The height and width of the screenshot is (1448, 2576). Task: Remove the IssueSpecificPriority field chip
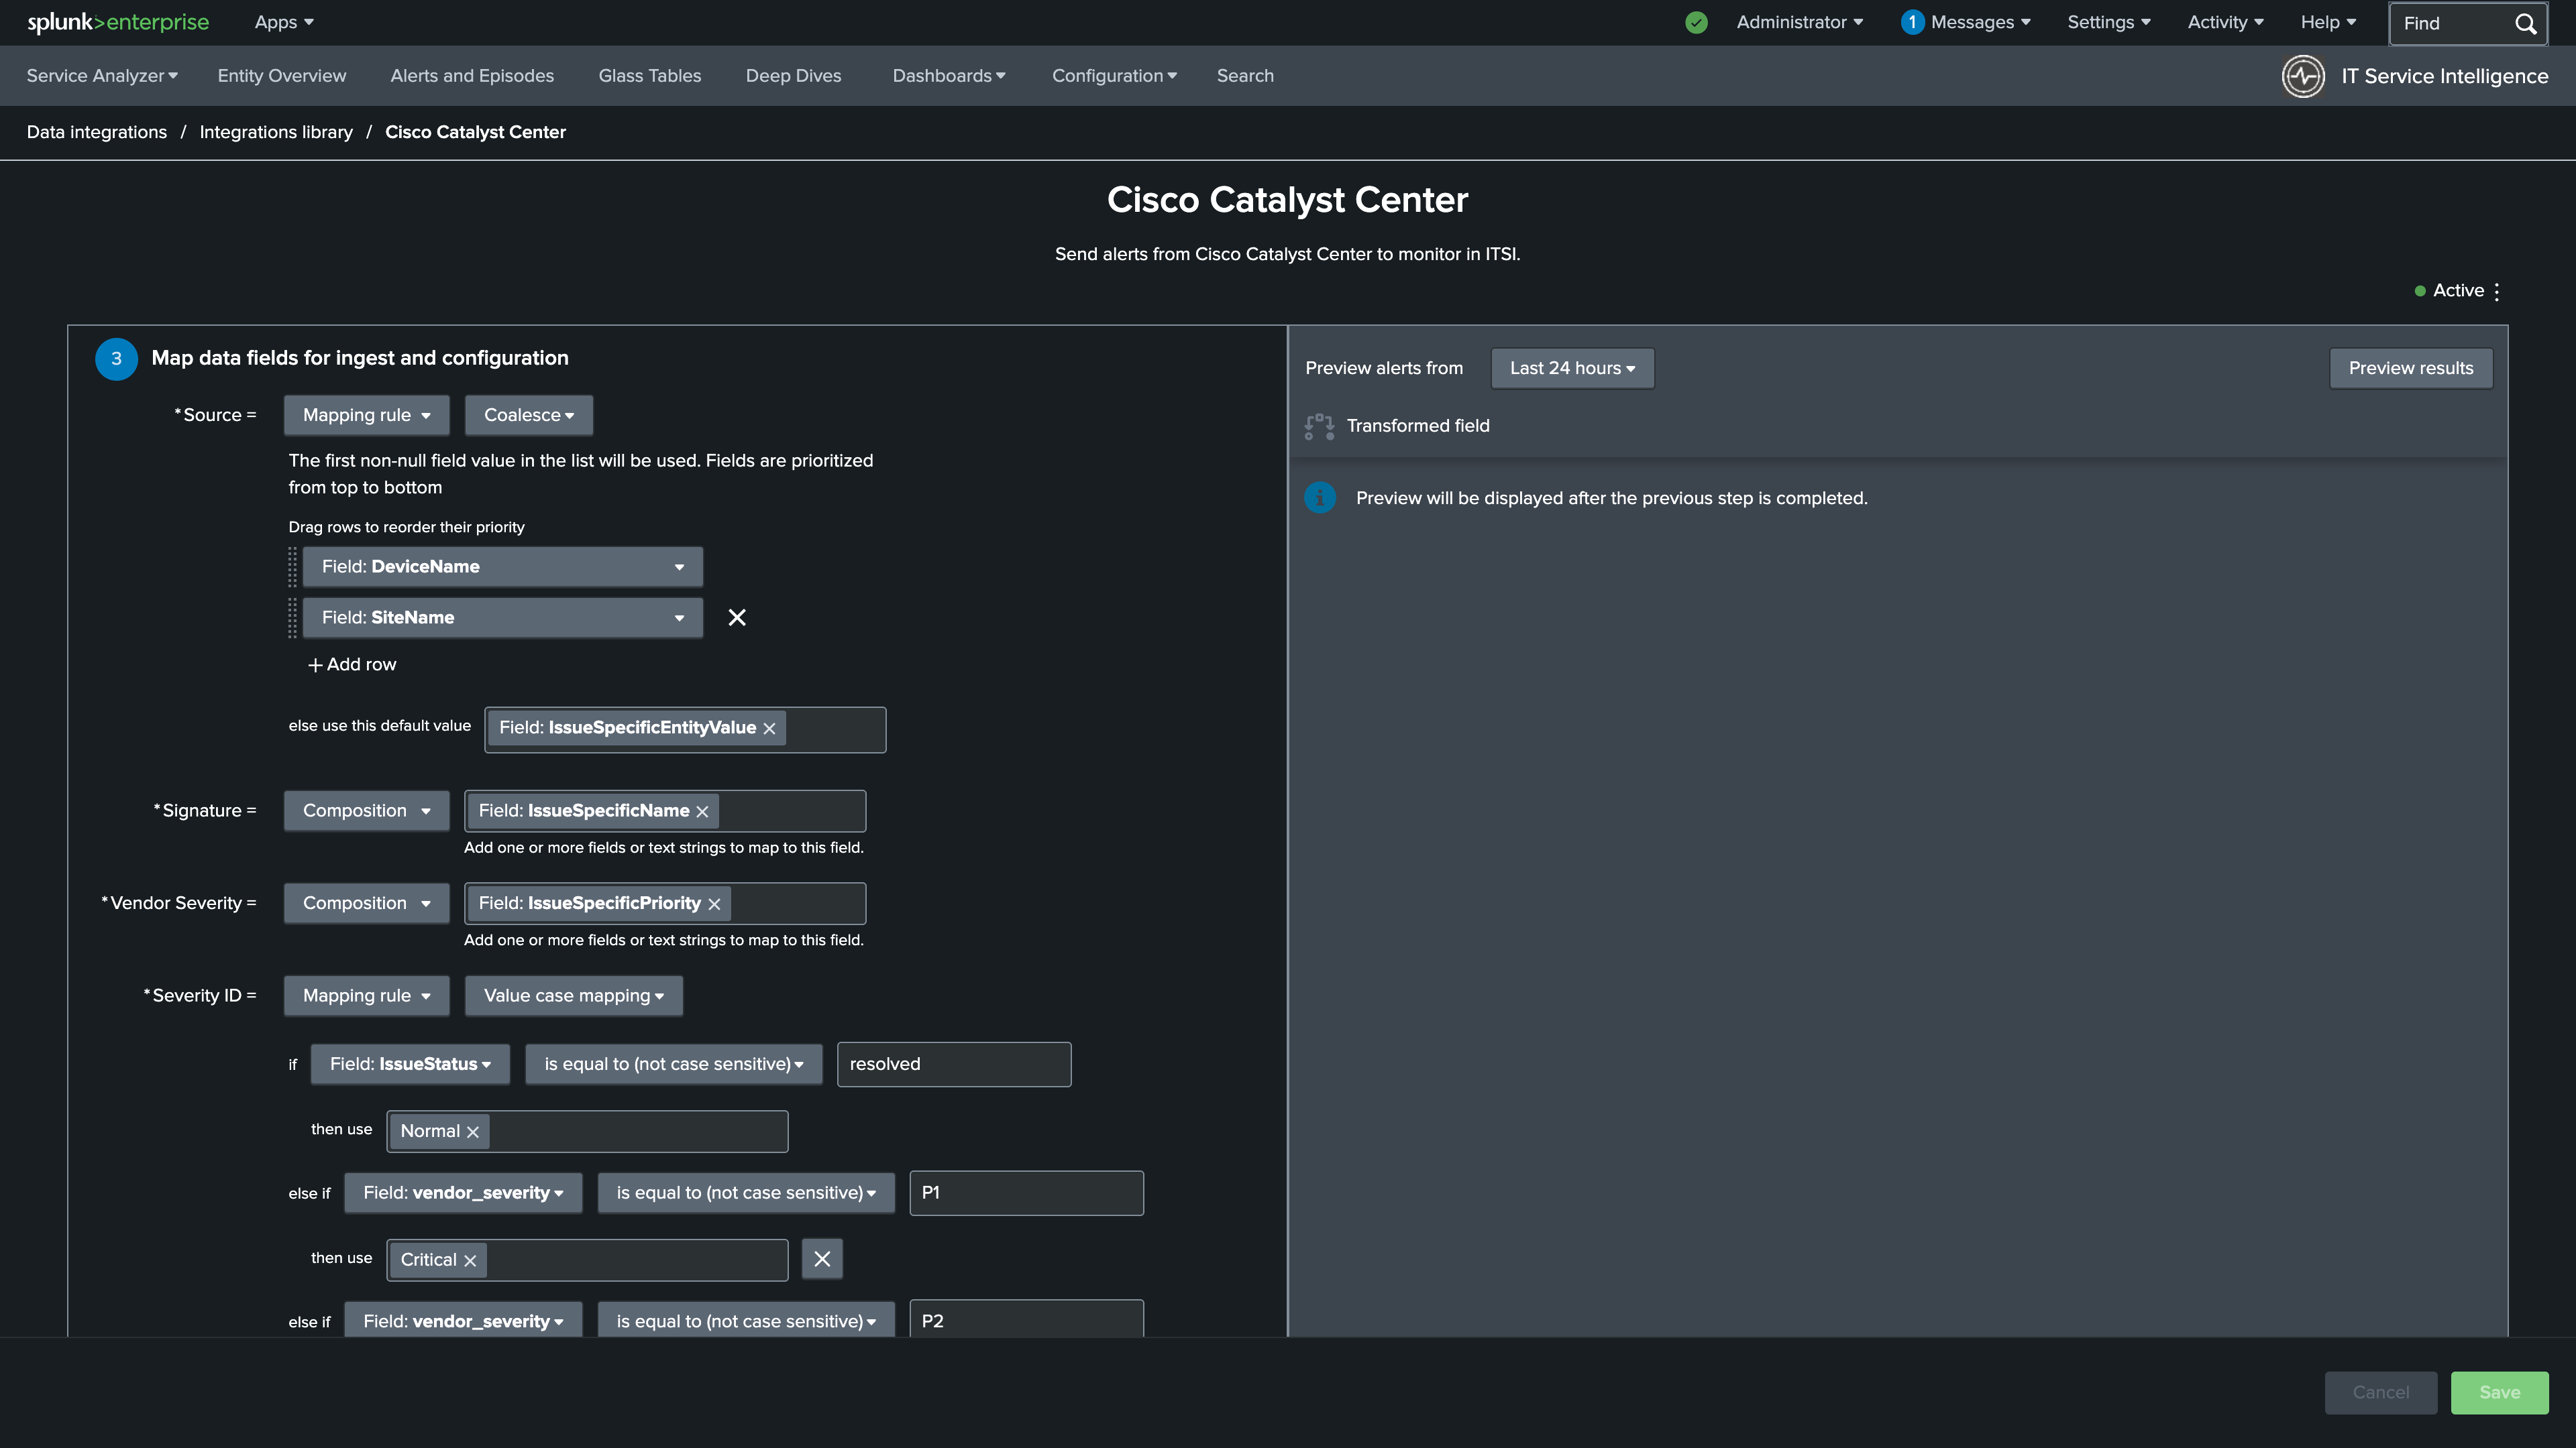(714, 904)
